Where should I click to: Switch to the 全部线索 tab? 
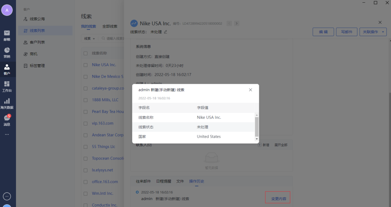tap(110, 27)
